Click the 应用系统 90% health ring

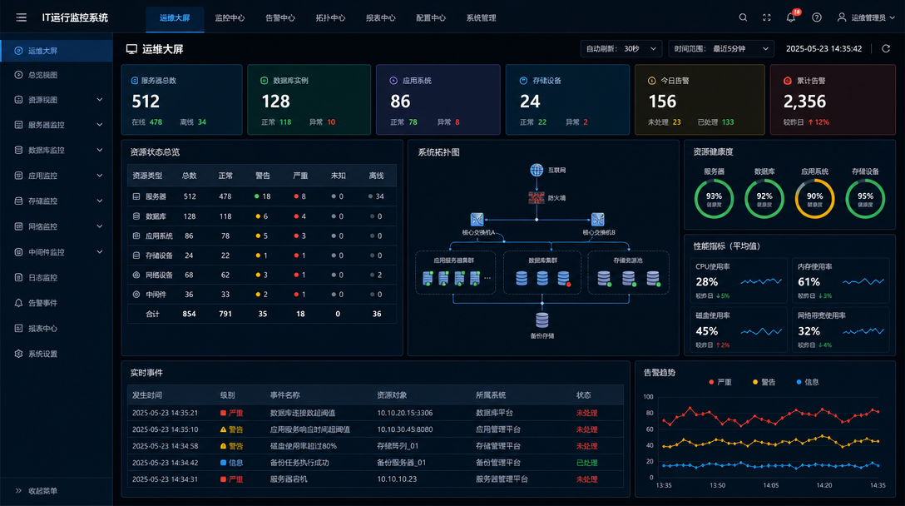coord(814,199)
